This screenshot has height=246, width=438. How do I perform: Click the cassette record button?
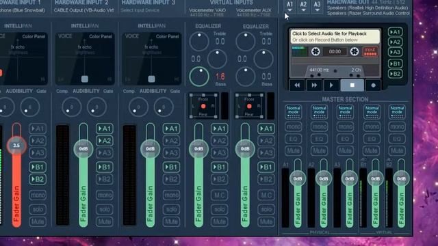click(x=373, y=85)
